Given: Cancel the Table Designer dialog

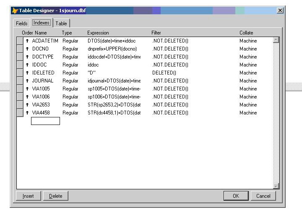Looking at the screenshot, I should [x=263, y=196].
